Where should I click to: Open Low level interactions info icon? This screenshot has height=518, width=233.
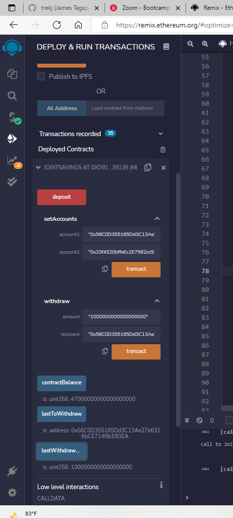[161, 485]
